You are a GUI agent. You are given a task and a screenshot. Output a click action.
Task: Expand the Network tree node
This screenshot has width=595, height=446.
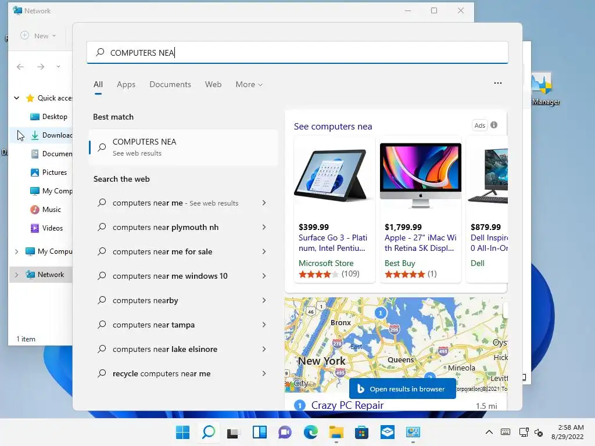point(16,275)
